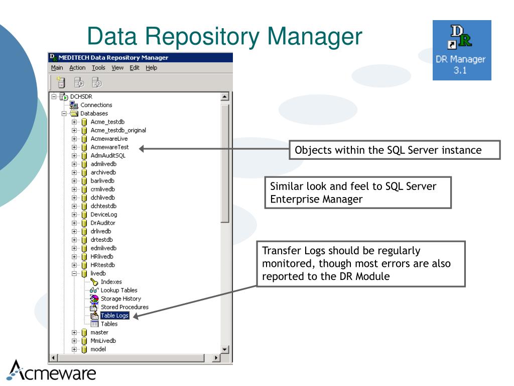This screenshot has height=386, width=514.
Task: Click the master database icon
Action: click(84, 333)
